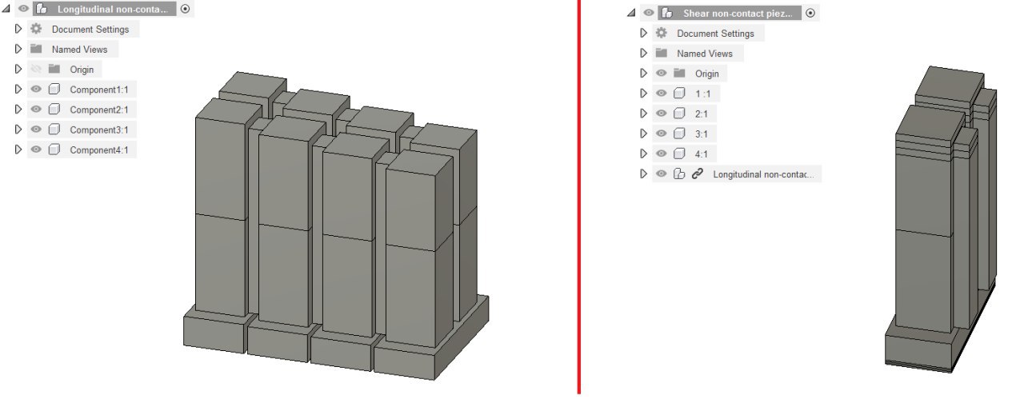1024x419 pixels.
Task: Select the 'Component3:1' label
Action: click(x=99, y=130)
